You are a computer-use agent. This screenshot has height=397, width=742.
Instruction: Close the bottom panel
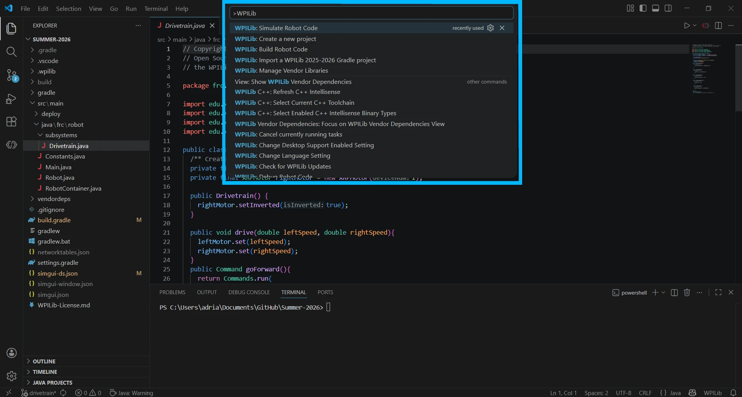tap(731, 293)
